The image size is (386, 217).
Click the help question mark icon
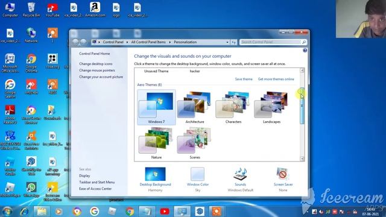pyautogui.click(x=305, y=51)
